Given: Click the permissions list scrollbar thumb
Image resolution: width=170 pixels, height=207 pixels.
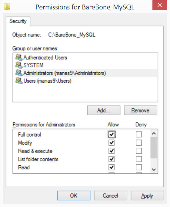Looking at the screenshot, I should 154,148.
